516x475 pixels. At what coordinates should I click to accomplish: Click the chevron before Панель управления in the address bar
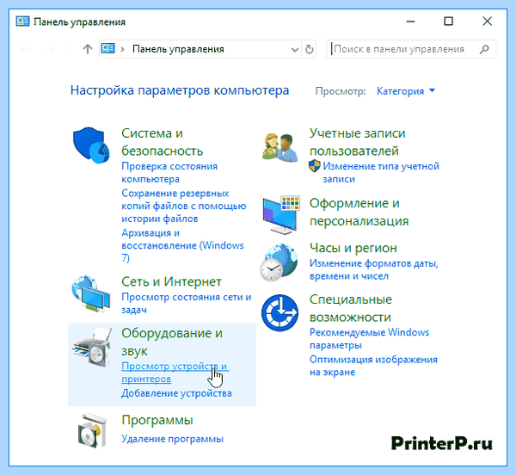pyautogui.click(x=122, y=49)
